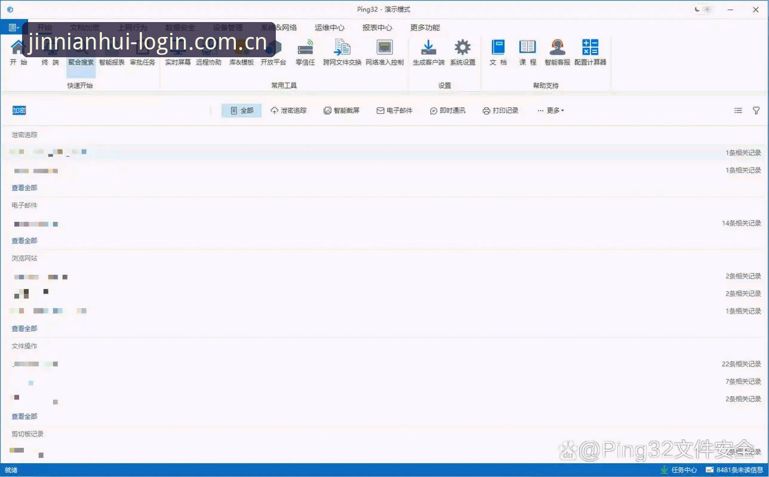Click the 浏览网站 section header
This screenshot has width=769, height=477.
[24, 258]
